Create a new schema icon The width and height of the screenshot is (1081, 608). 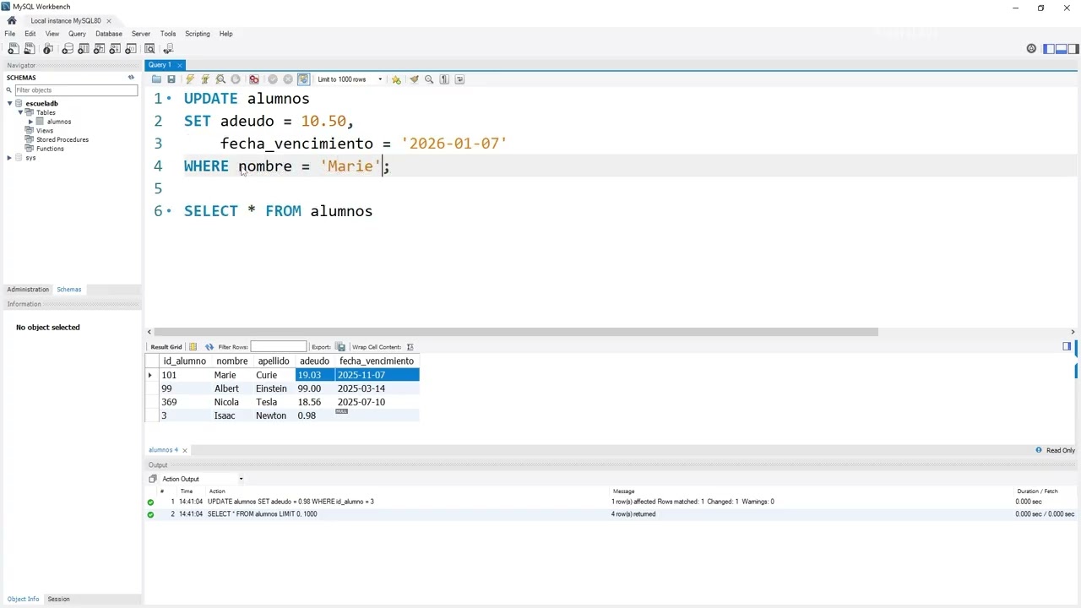[x=68, y=49]
